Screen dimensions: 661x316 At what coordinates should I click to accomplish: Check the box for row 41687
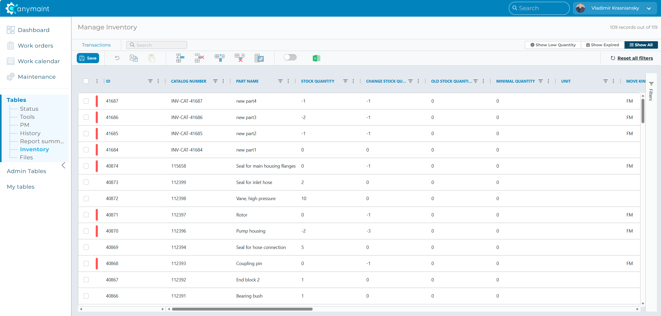click(86, 101)
